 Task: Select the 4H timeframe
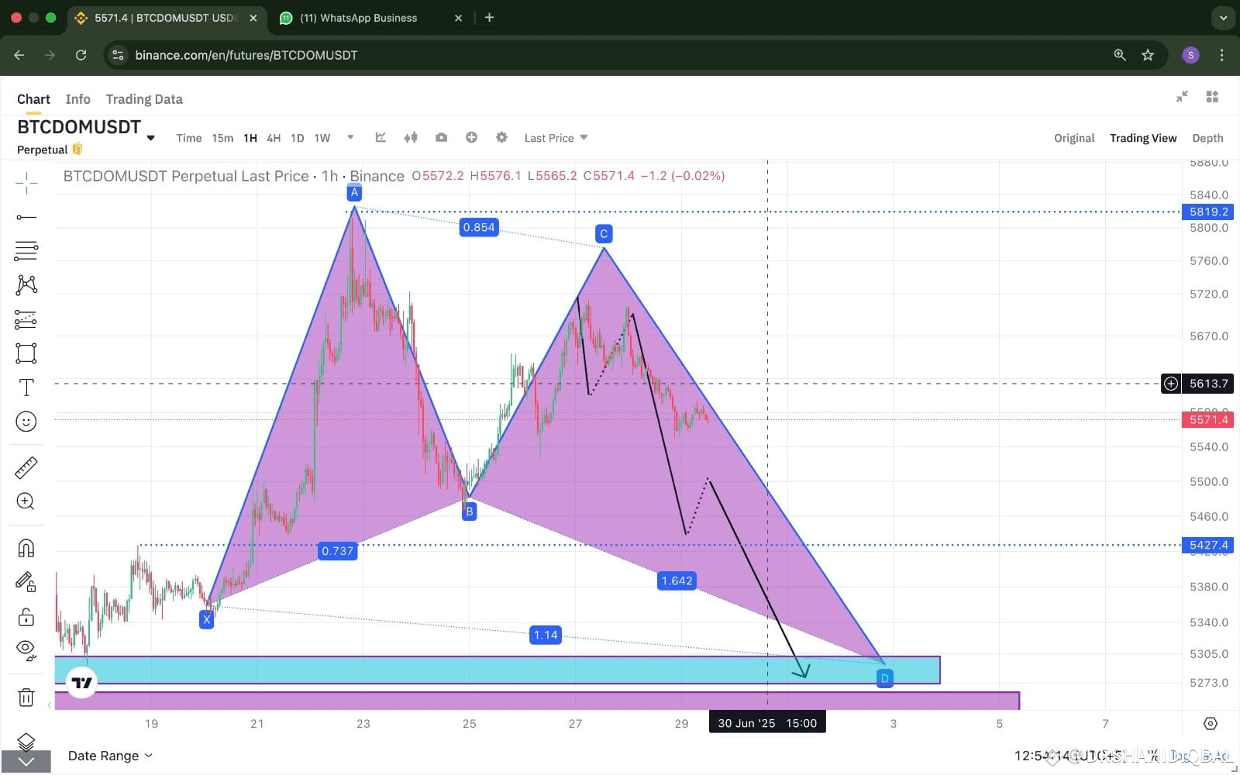tap(274, 138)
